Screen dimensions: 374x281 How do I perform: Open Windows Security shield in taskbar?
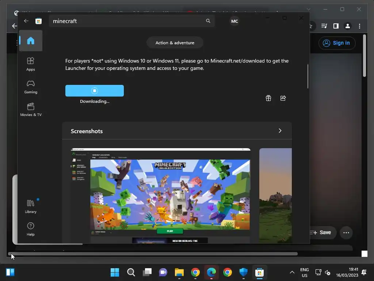(x=244, y=272)
